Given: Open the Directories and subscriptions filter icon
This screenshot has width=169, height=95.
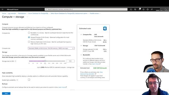Looking at the screenshot, I should point(135,9).
